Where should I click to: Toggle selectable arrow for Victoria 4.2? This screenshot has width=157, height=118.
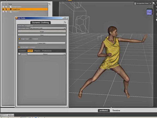pyautogui.click(x=6, y=12)
